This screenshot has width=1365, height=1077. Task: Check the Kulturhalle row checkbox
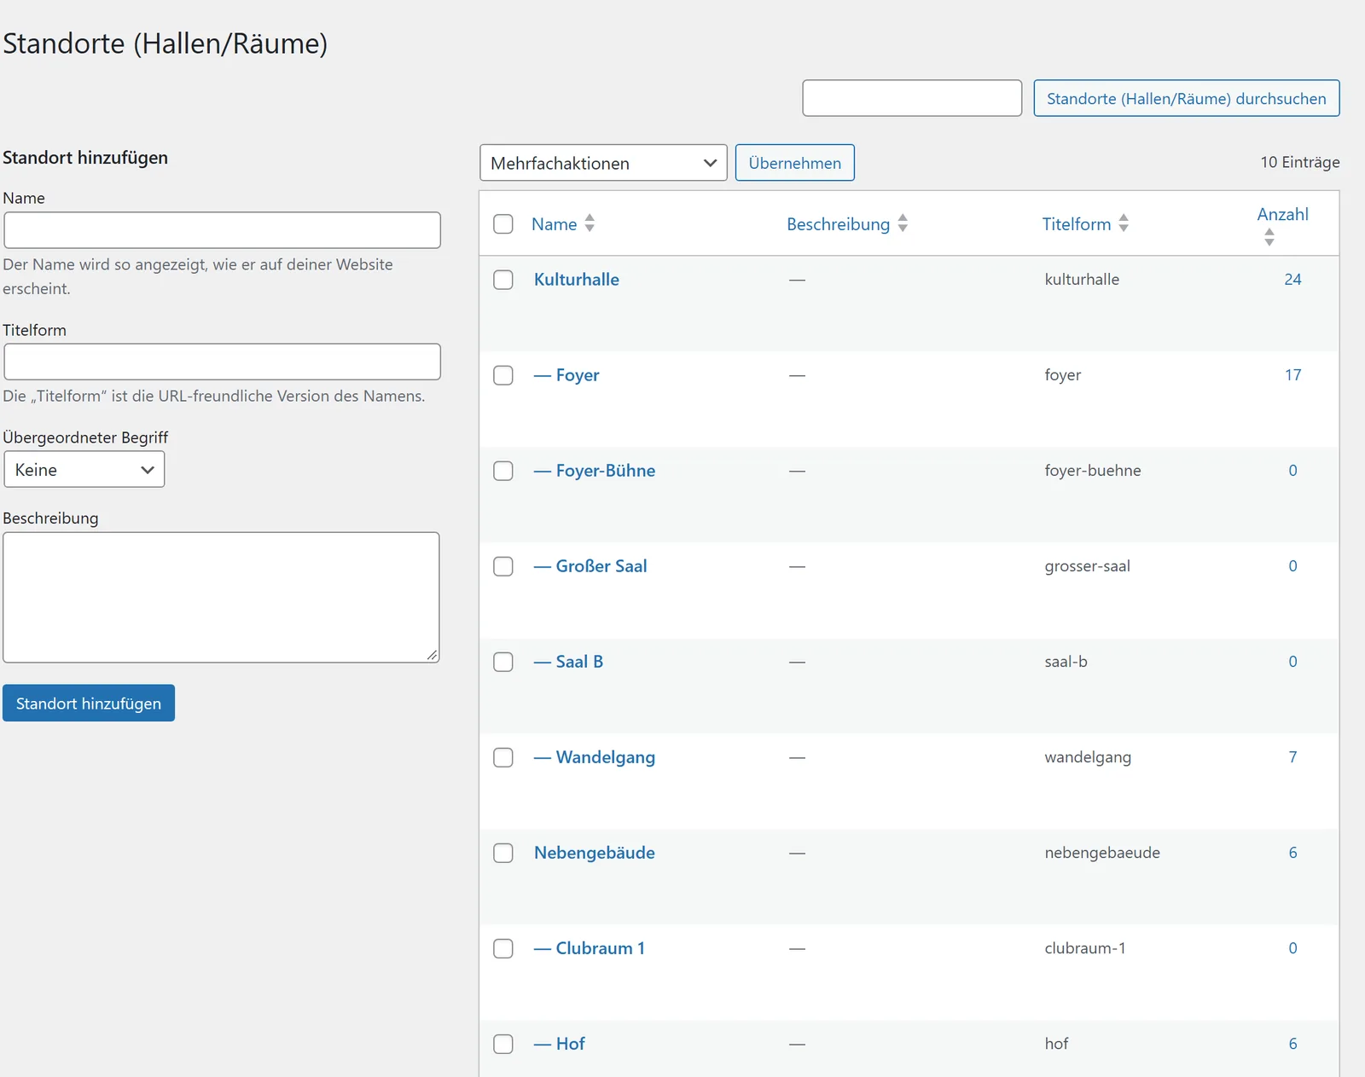coord(503,280)
